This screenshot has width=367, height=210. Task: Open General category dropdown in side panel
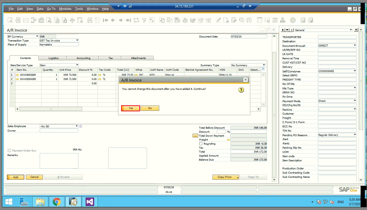(350, 30)
